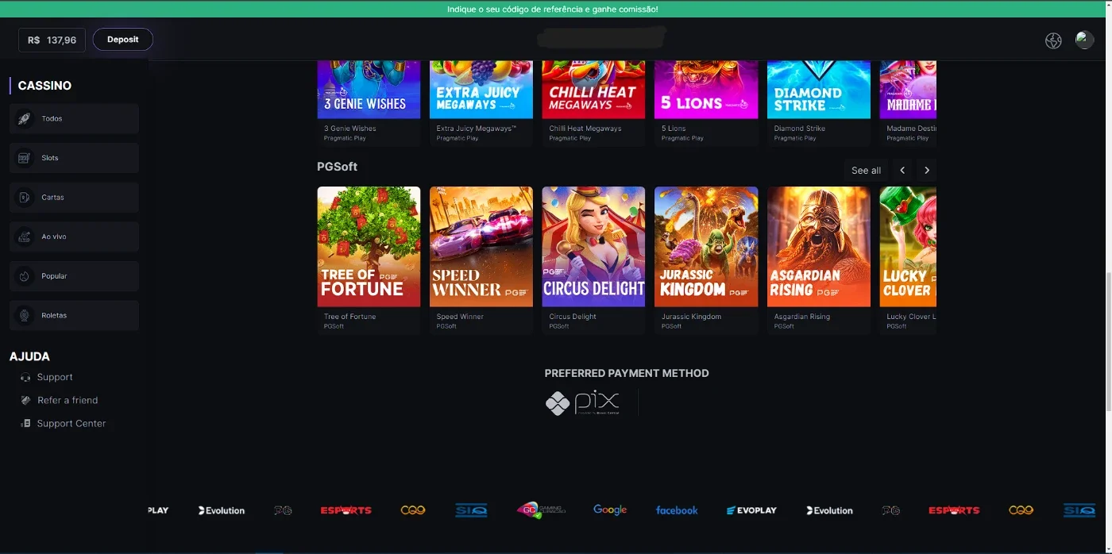The image size is (1112, 554).
Task: Click the flame icon beside Popular
Action: click(x=25, y=276)
